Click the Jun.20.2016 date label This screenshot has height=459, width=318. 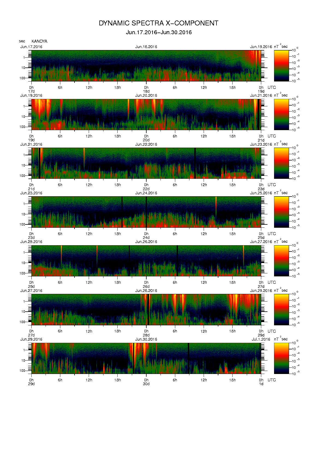pos(146,95)
